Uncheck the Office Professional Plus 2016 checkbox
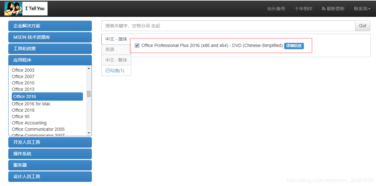The height and width of the screenshot is (186, 376). (137, 45)
